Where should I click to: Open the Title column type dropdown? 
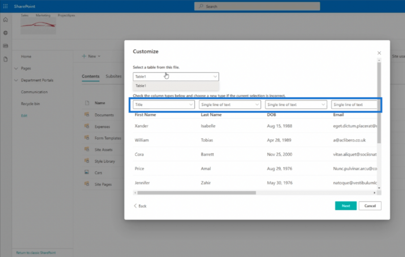point(164,104)
